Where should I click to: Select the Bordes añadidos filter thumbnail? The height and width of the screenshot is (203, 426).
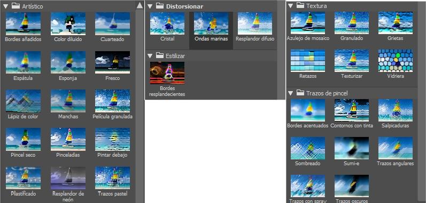pos(23,23)
